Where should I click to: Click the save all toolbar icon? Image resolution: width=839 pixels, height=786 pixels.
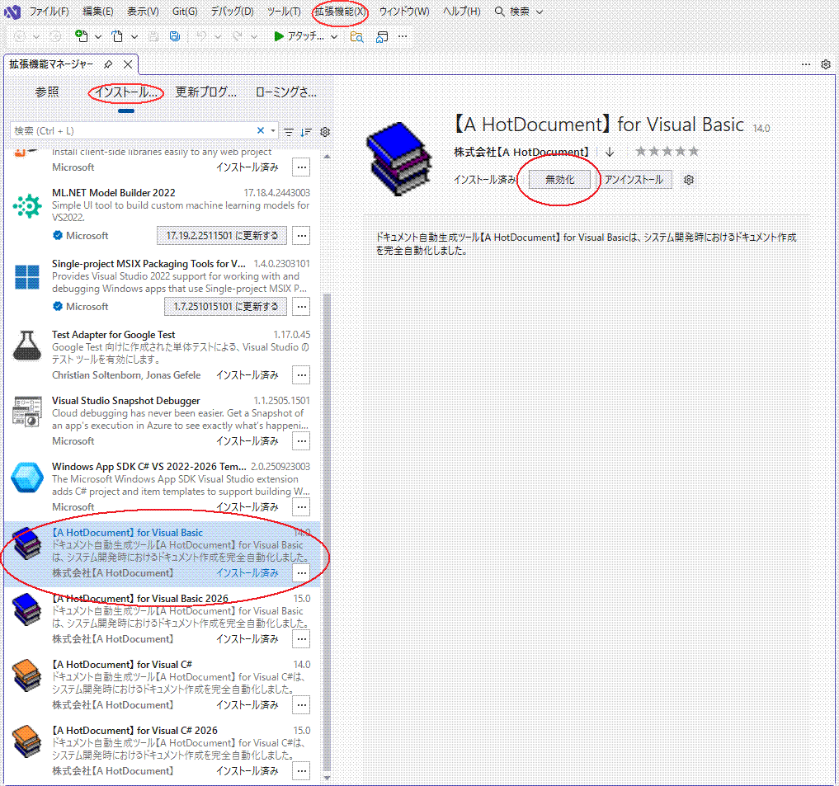174,36
